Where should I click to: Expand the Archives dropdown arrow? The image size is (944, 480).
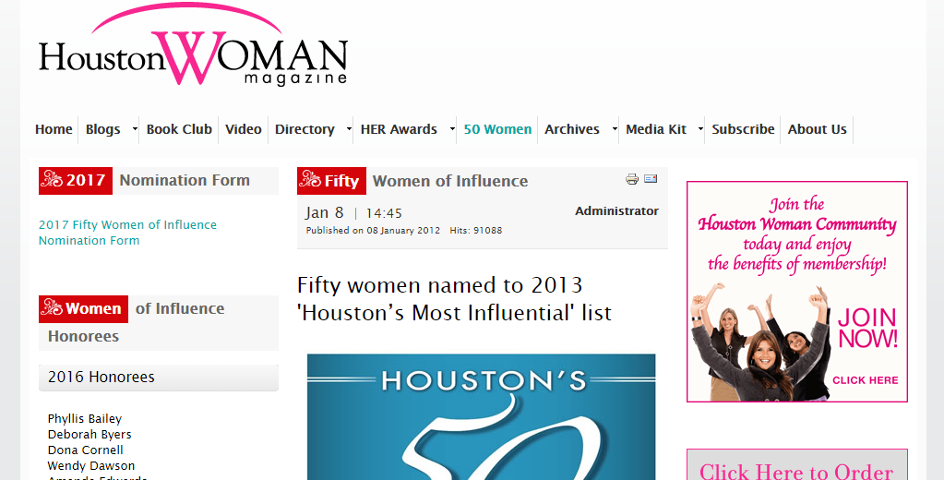click(615, 129)
